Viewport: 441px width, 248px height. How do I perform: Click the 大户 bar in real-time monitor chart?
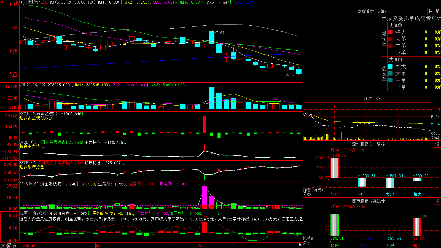pyautogui.click(x=390, y=183)
